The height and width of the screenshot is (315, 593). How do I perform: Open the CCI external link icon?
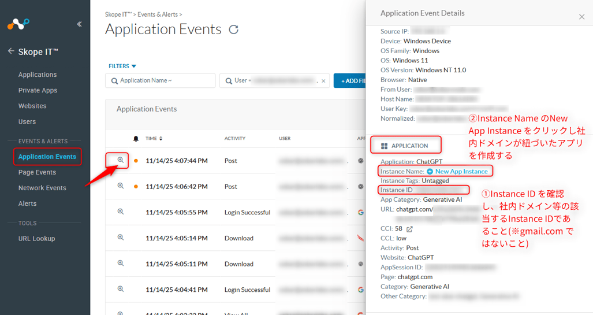(x=409, y=229)
